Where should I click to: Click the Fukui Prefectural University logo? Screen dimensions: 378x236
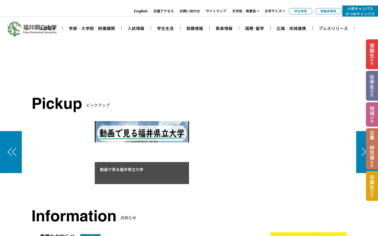[32, 29]
